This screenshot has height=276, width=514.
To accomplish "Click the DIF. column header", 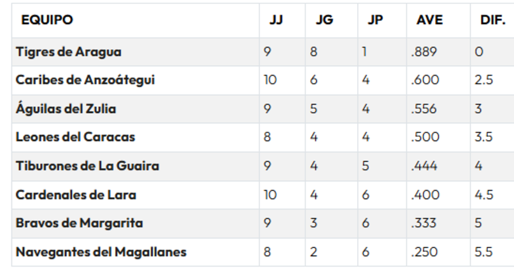I will (492, 20).
